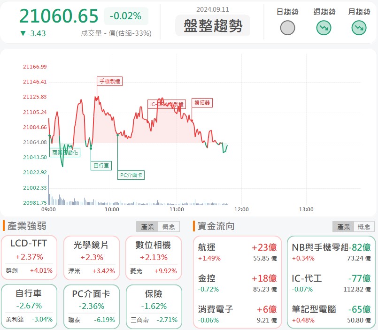Image resolution: width=378 pixels, height=330 pixels.
Task: Open the LCD-TFT industry card
Action: click(29, 257)
